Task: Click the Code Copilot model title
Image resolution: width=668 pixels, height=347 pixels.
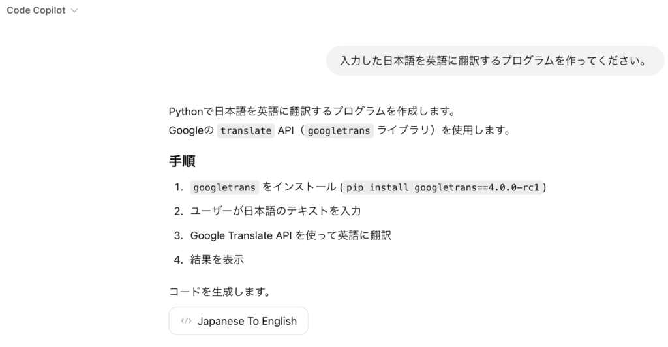Action: [37, 10]
